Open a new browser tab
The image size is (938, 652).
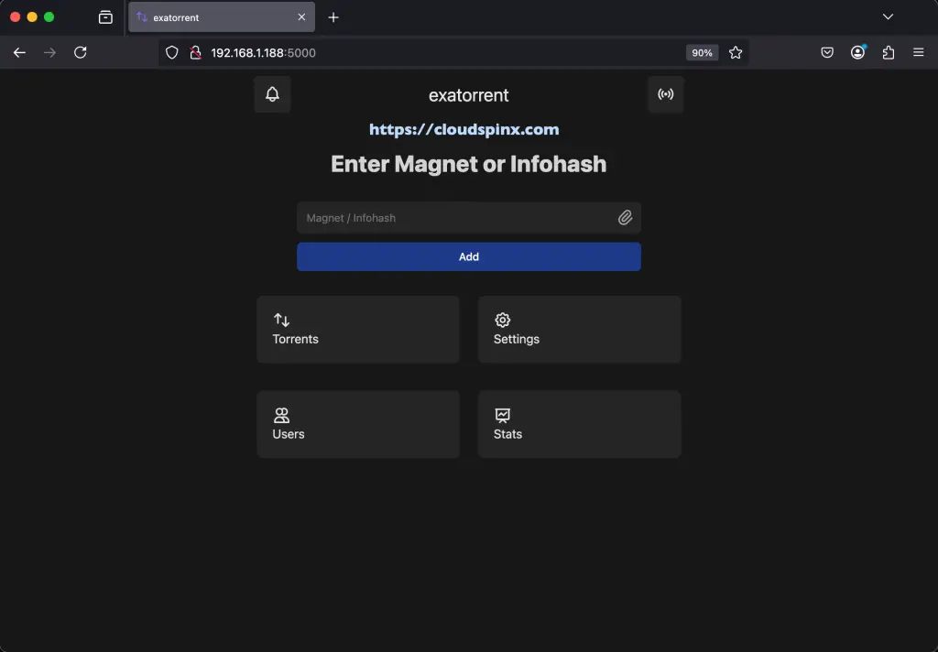(332, 16)
